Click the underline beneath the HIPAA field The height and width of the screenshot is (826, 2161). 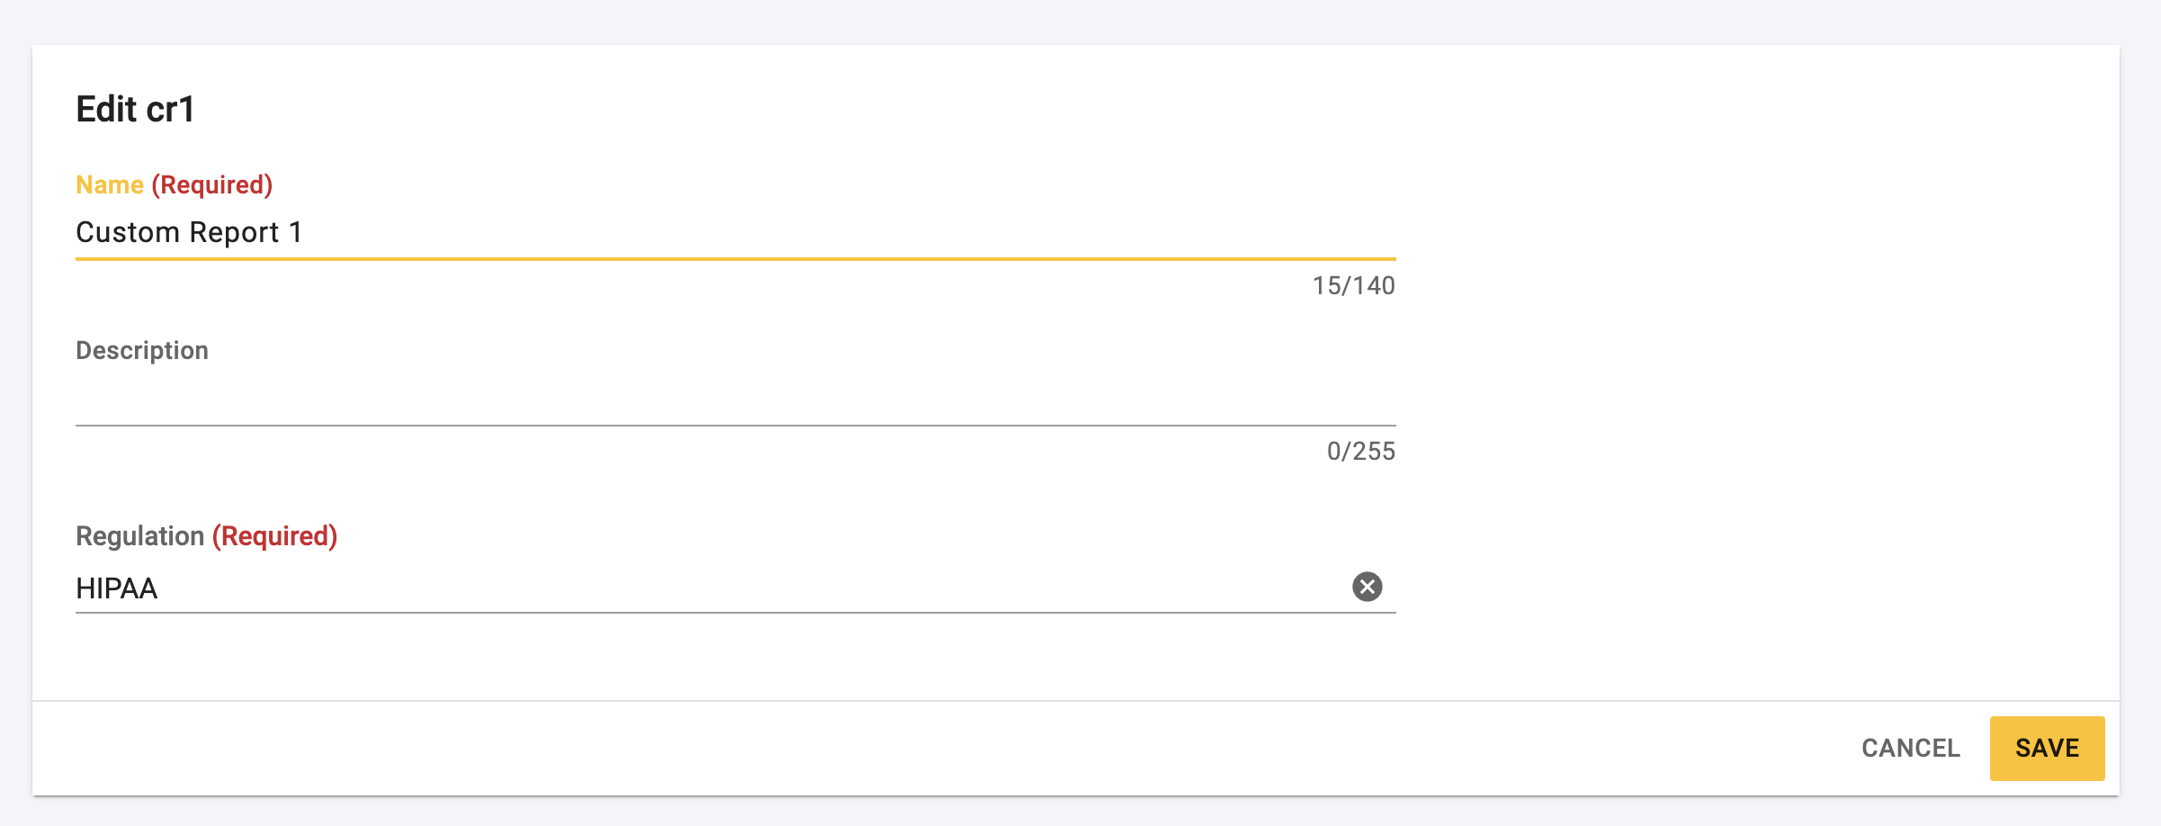pos(734,613)
